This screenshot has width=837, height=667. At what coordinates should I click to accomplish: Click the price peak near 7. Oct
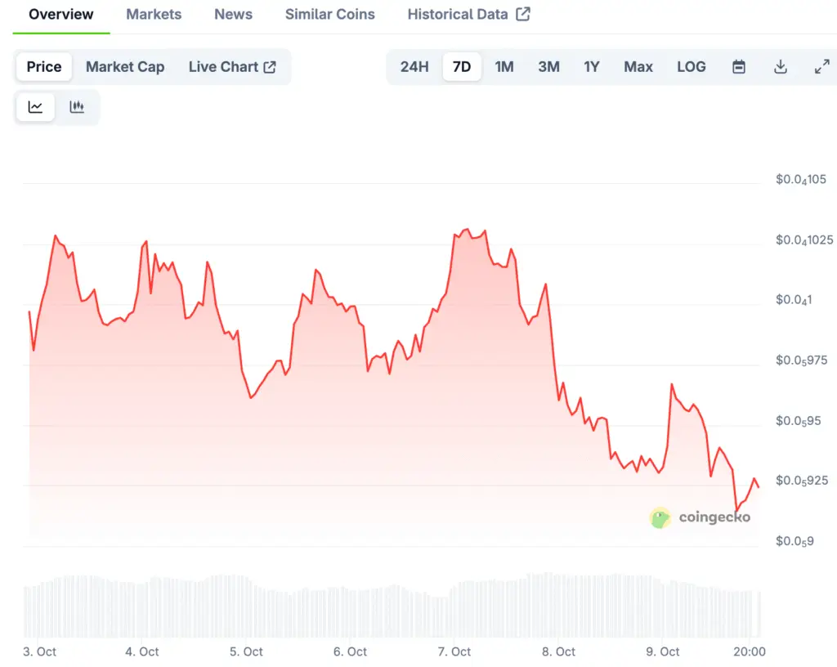pyautogui.click(x=466, y=230)
